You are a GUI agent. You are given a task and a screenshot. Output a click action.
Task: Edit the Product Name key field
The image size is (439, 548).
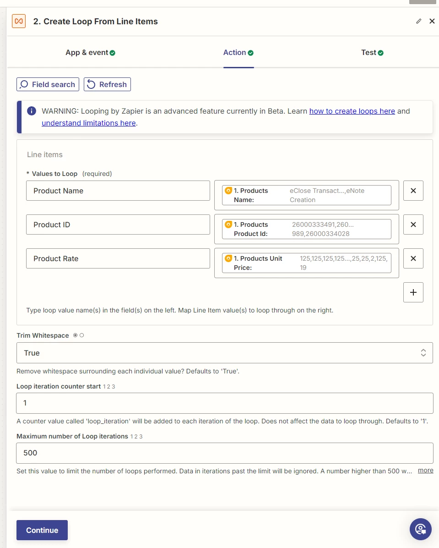[x=118, y=191]
